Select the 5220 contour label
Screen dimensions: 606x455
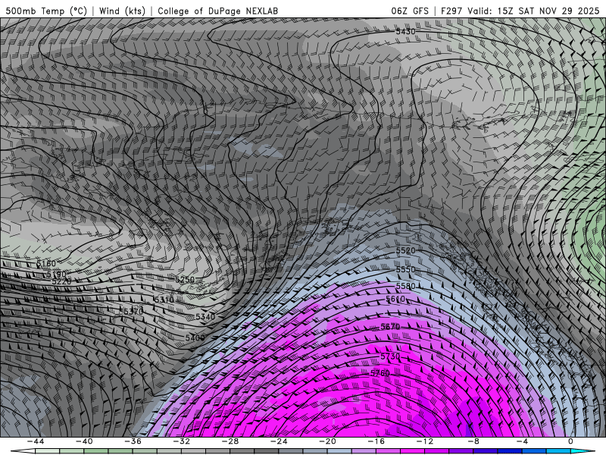(61, 281)
